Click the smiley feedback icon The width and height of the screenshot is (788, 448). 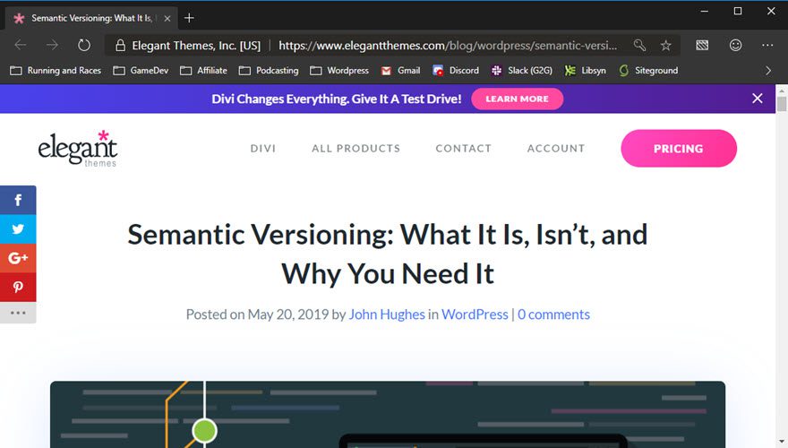tap(735, 46)
